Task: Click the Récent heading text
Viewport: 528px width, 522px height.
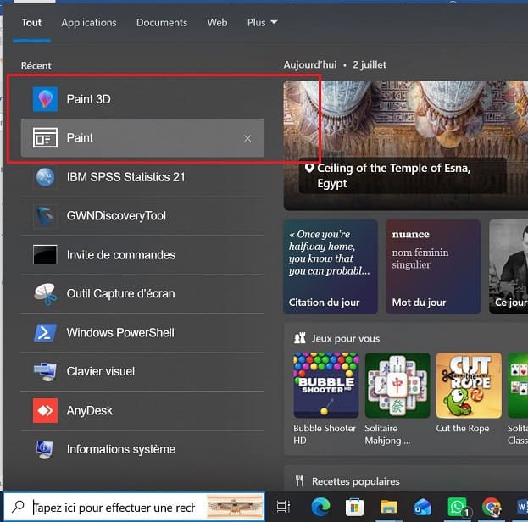Action: coord(36,65)
